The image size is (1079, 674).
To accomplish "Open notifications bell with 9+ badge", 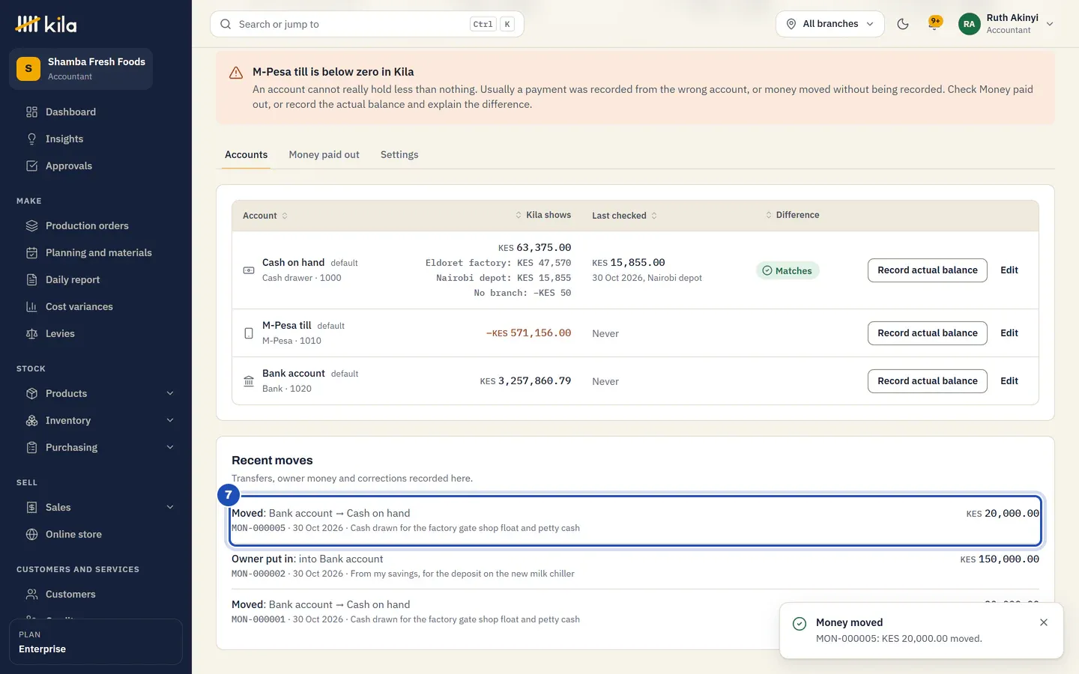I will click(x=934, y=24).
